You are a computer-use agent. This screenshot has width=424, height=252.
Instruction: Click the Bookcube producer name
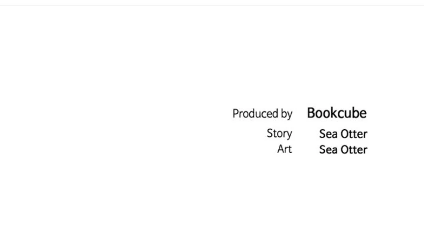(x=336, y=113)
